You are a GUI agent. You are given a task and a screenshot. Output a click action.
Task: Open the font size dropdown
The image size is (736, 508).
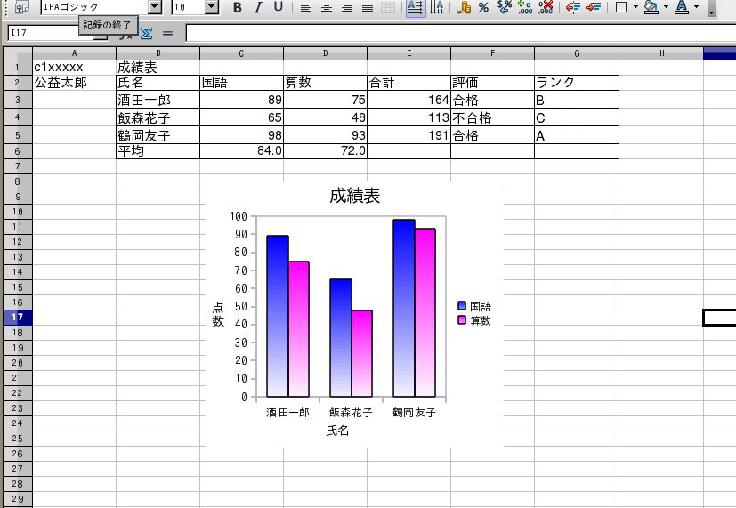click(211, 8)
